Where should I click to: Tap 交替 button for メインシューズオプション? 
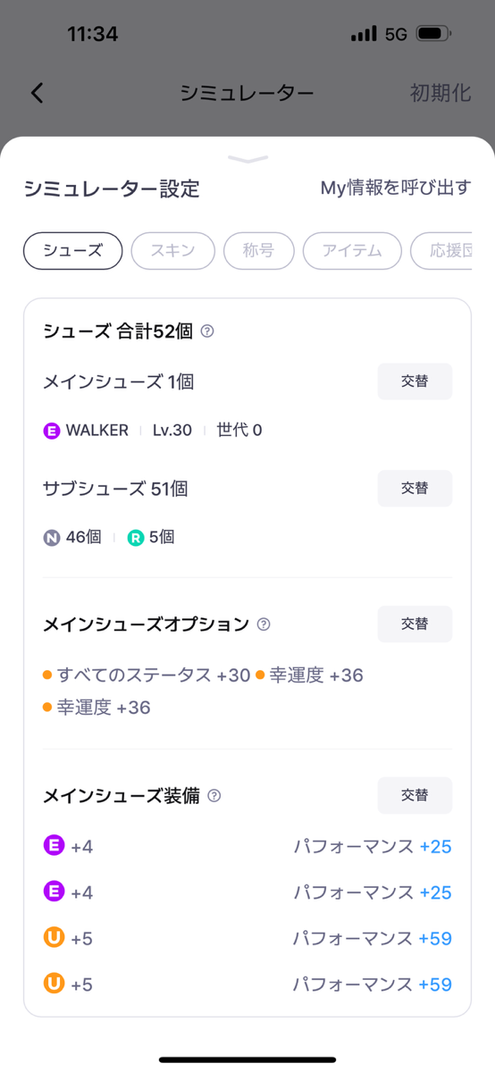(x=415, y=624)
